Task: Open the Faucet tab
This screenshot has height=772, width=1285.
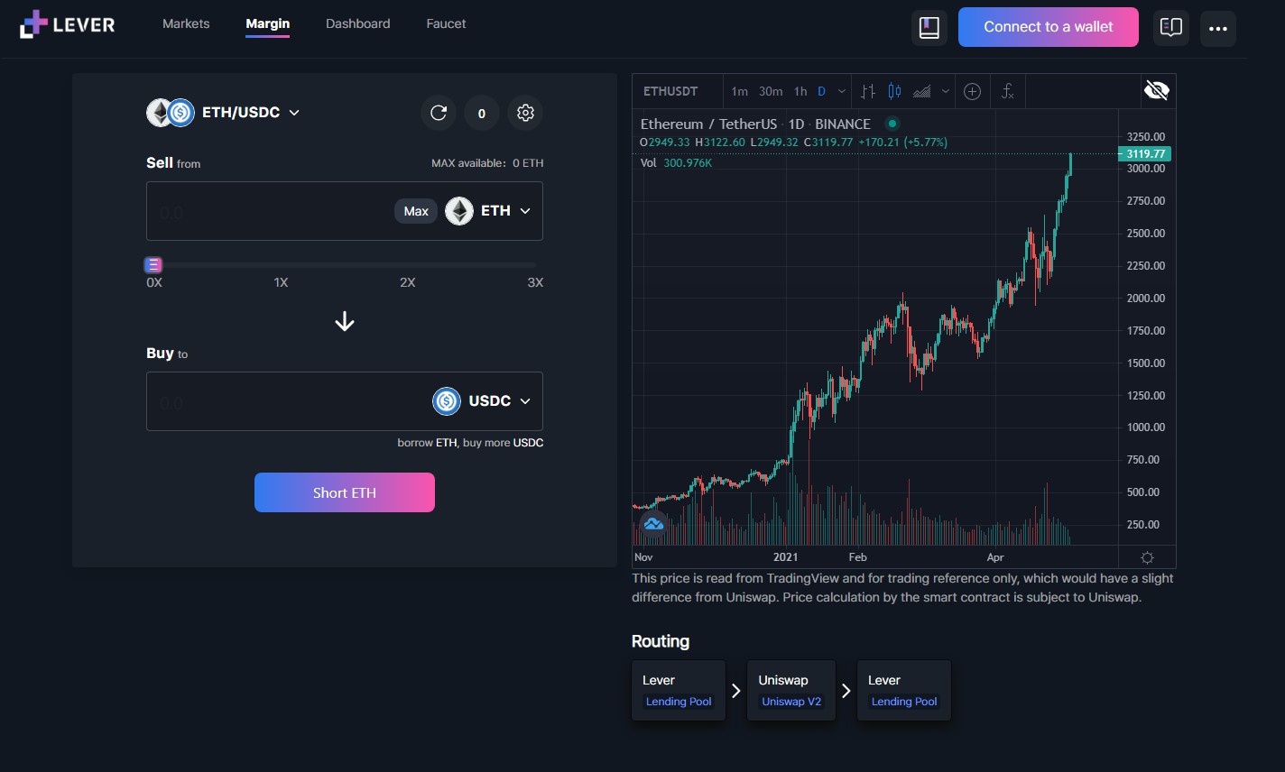Action: (446, 23)
